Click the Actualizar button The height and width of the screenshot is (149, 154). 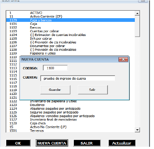(x=122, y=143)
